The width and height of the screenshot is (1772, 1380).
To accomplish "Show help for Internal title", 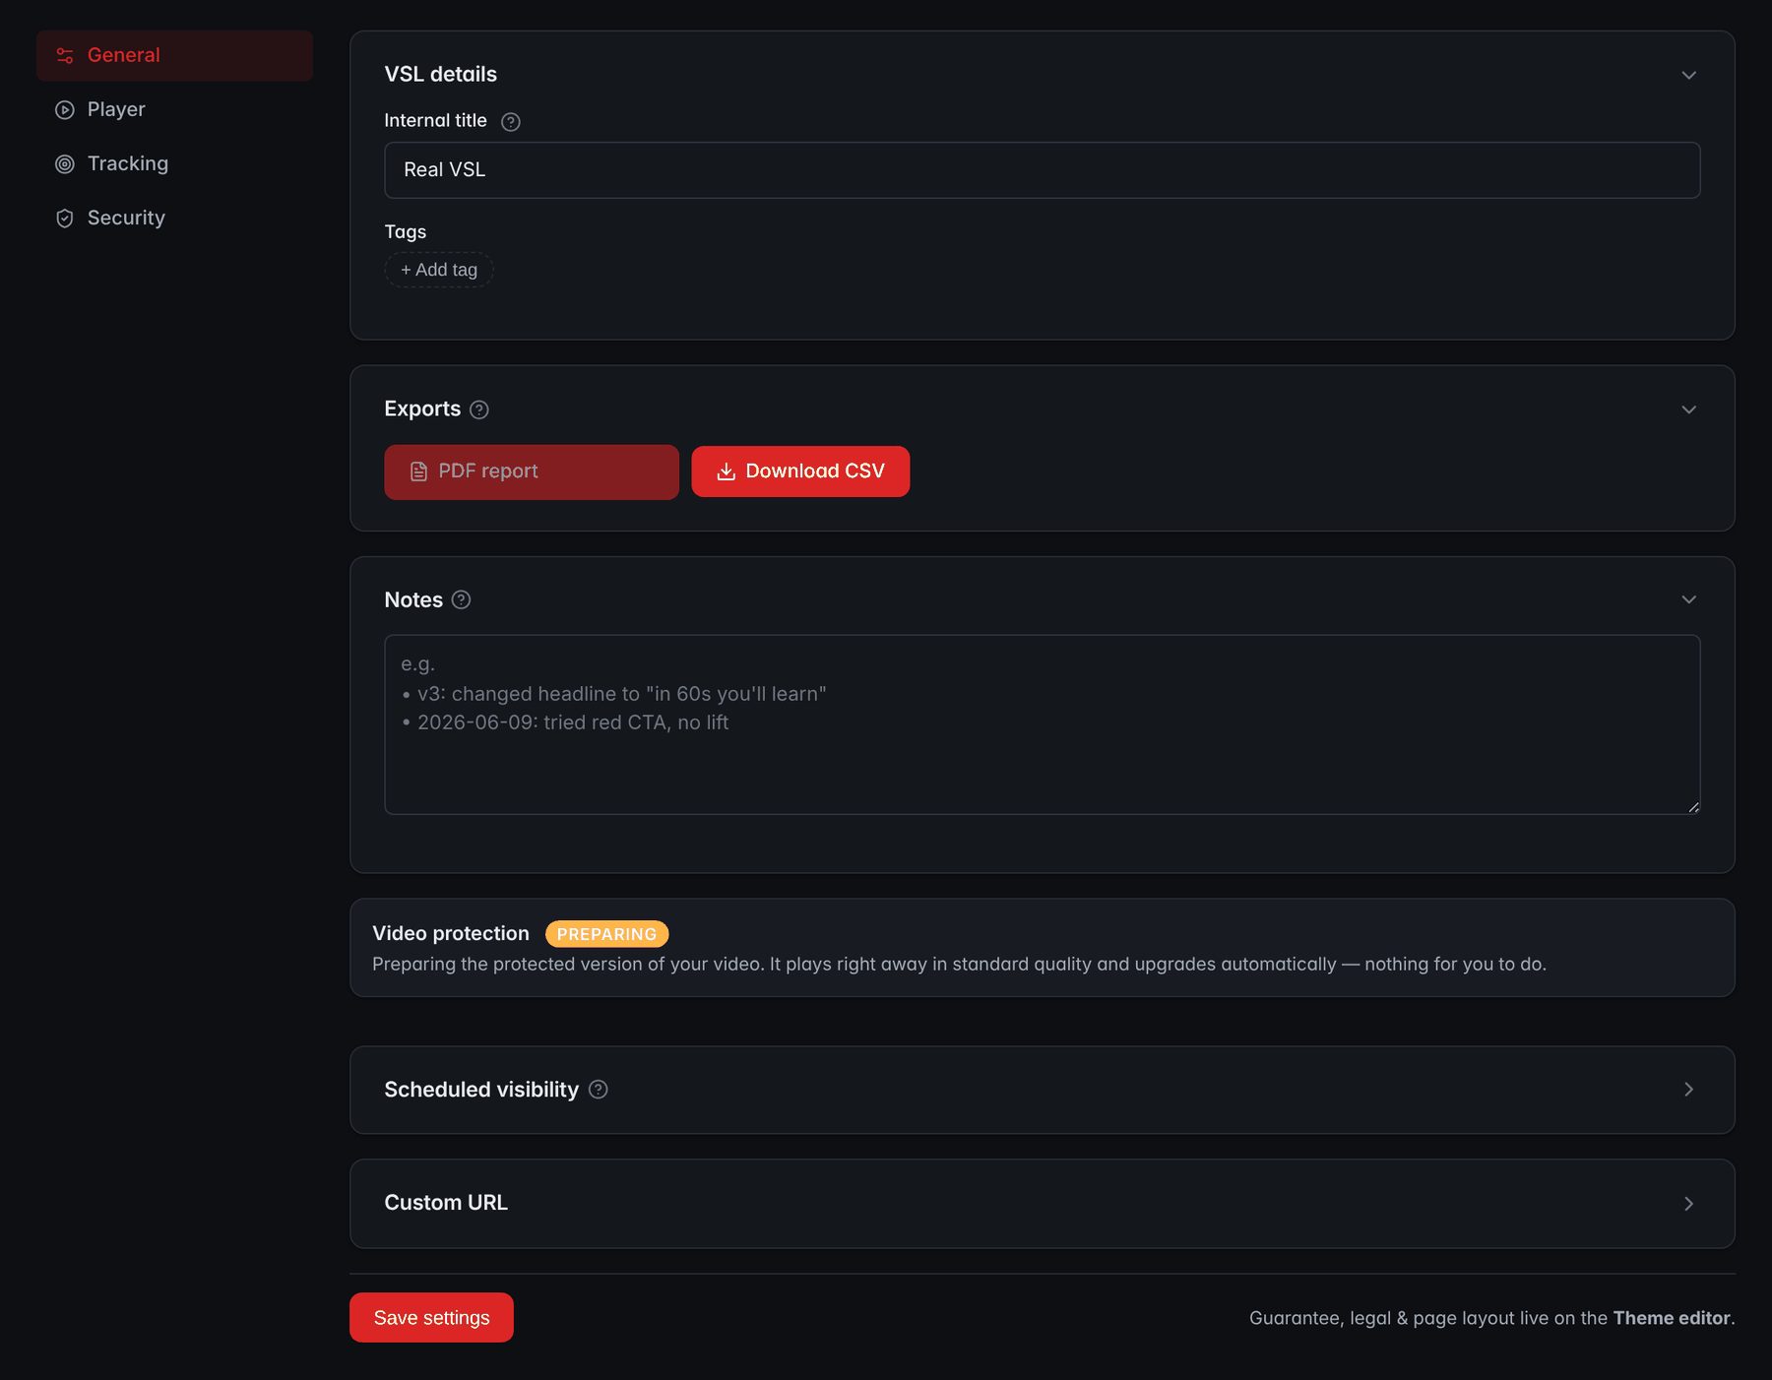I will (x=510, y=122).
